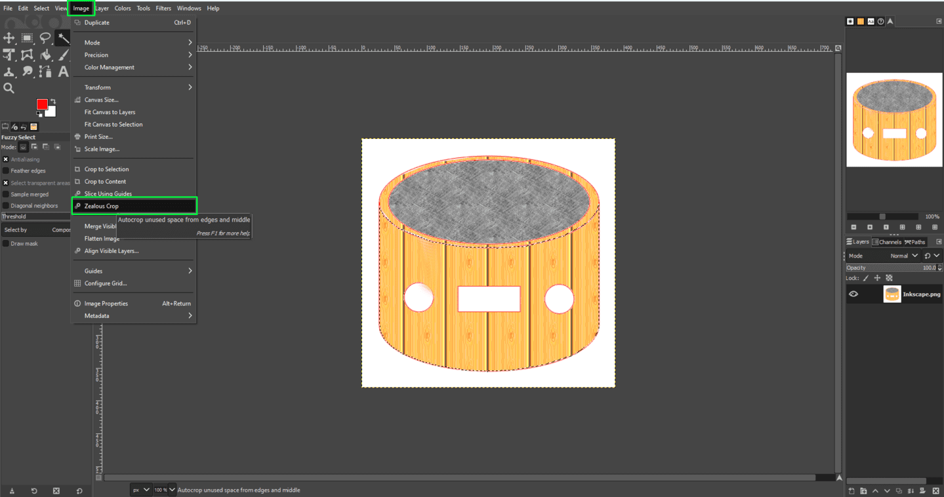This screenshot has height=497, width=944.
Task: Expand the Mode submenu arrow
Action: click(x=190, y=43)
